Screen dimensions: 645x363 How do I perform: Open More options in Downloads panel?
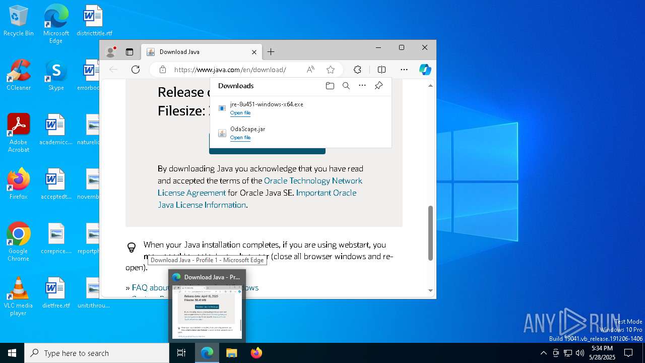pos(362,86)
